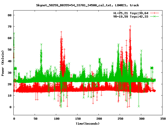Image resolution: width=168 pixels, height=126 pixels.
Task: Click the y-axis tick label 20
Action: coord(9,84)
